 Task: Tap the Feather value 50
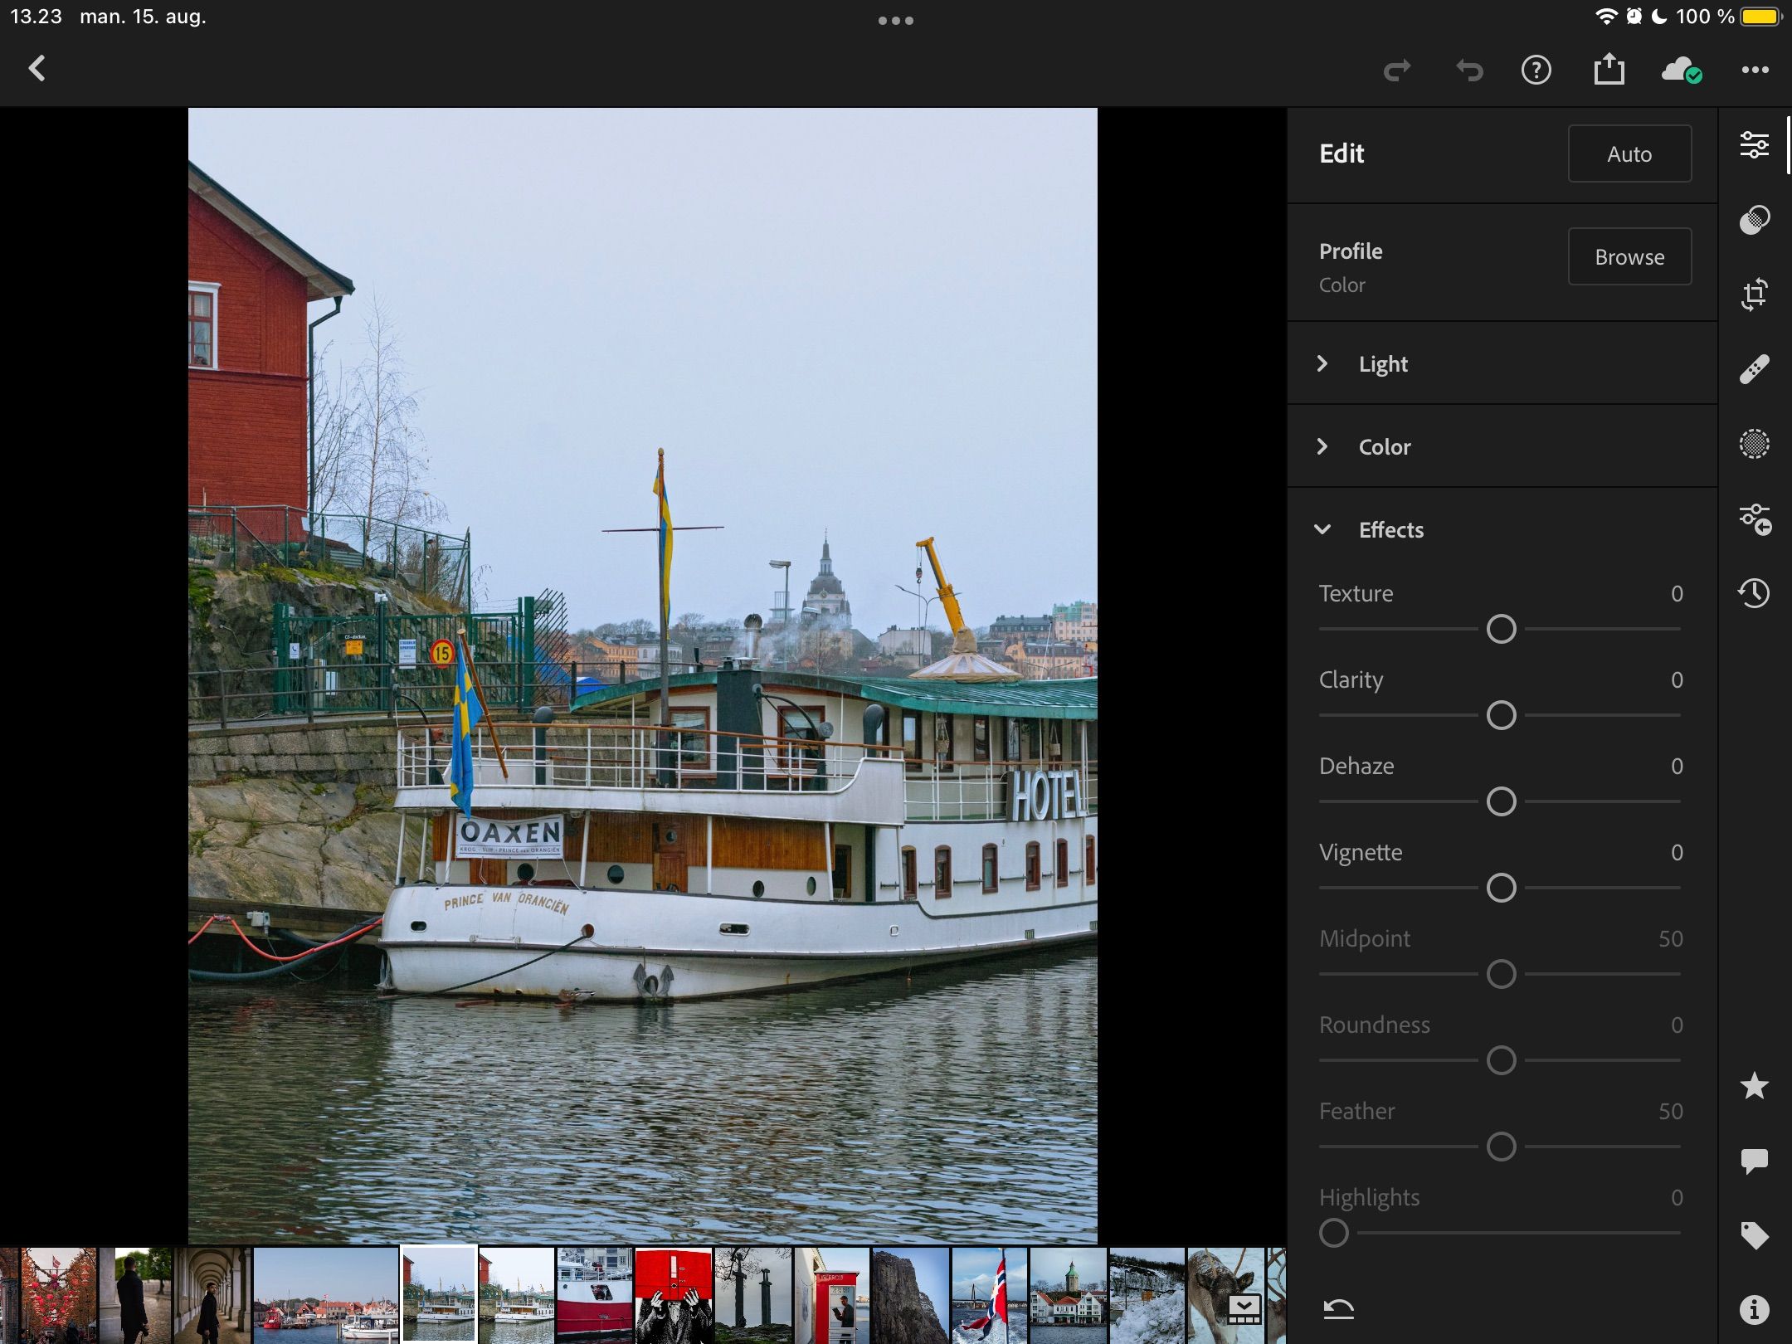(1670, 1111)
